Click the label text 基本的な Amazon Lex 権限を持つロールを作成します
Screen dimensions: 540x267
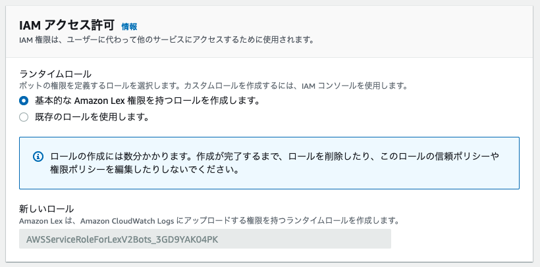pos(147,101)
